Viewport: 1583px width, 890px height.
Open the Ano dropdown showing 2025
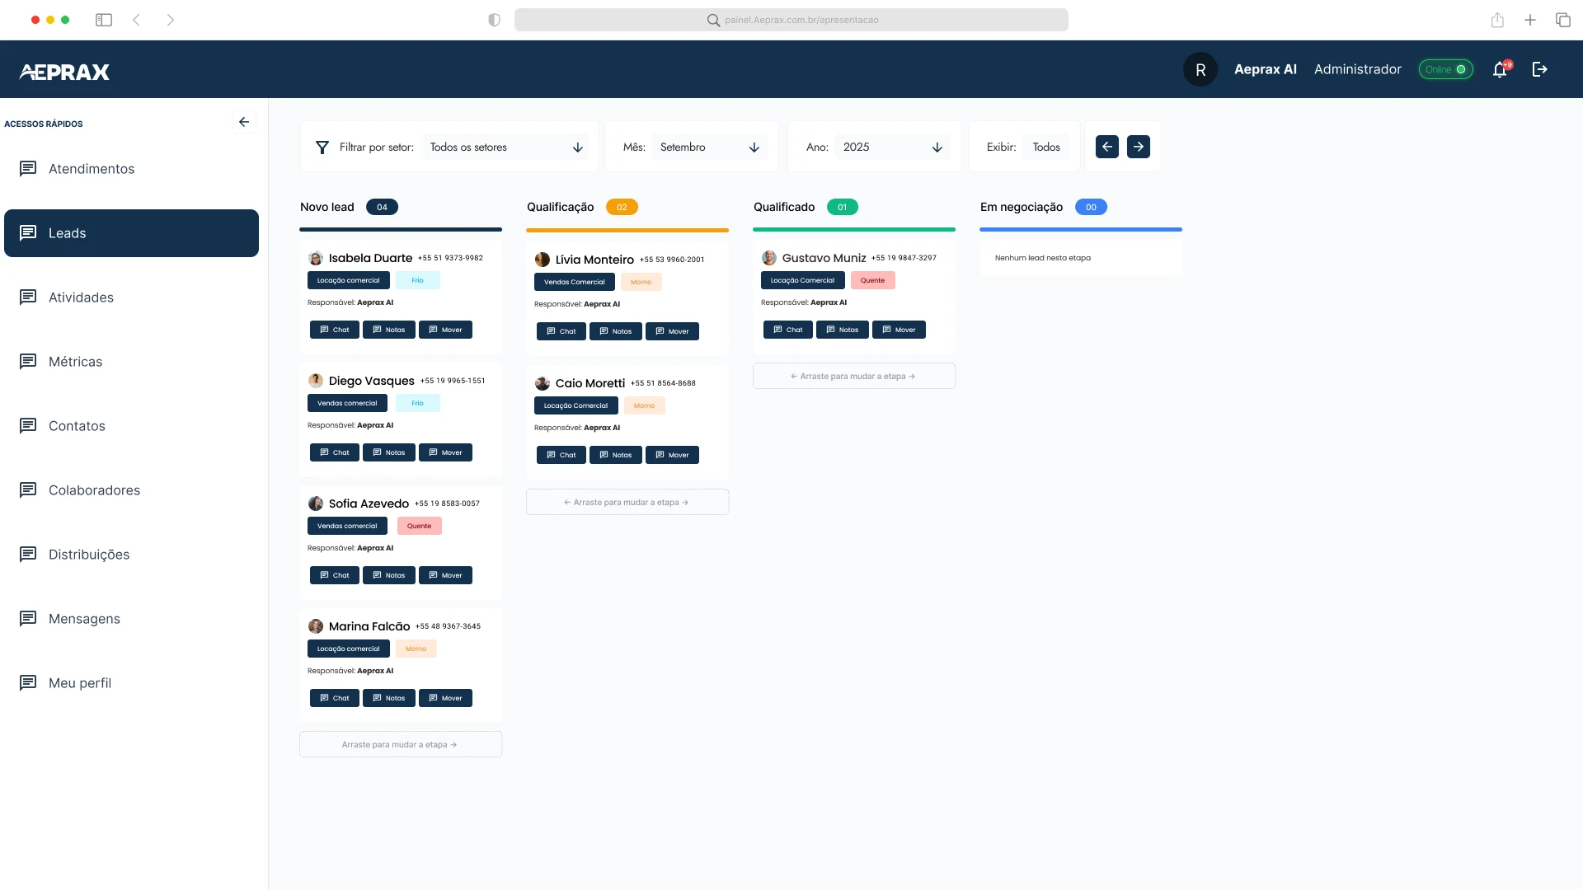pos(892,148)
